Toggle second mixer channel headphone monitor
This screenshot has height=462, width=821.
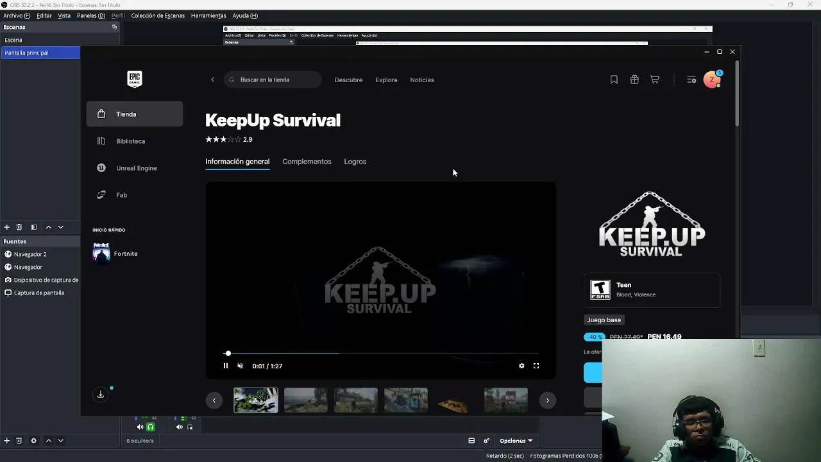(190, 427)
